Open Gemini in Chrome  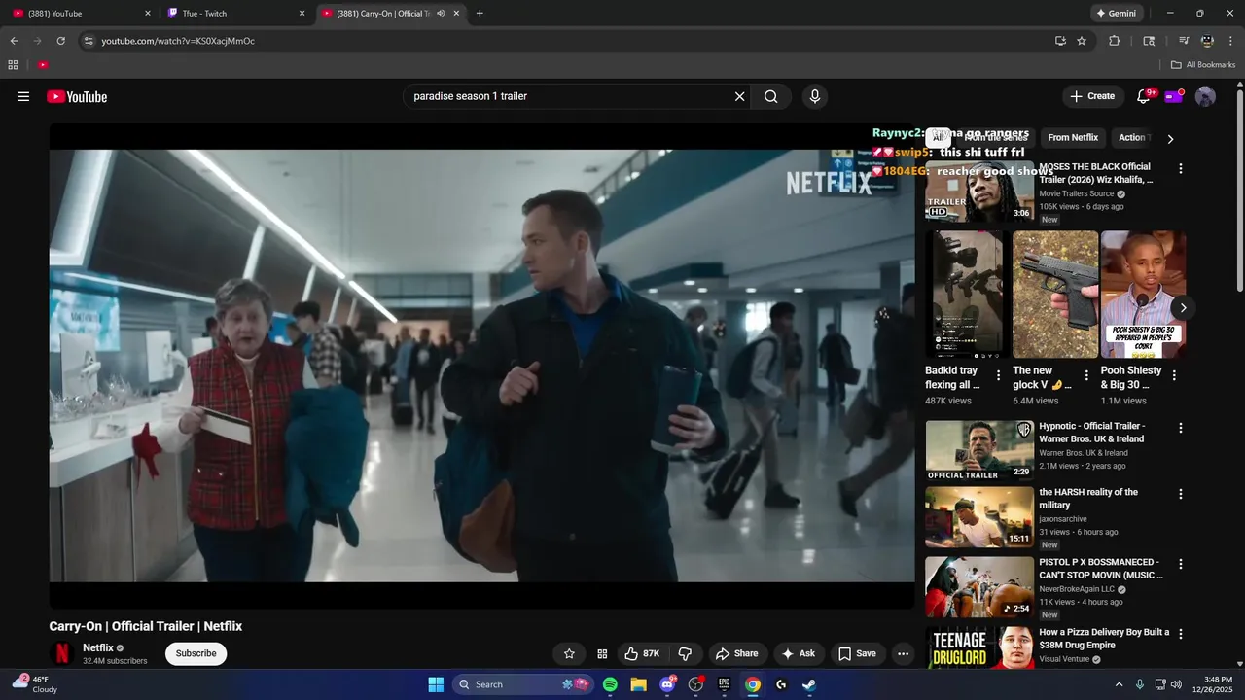pos(1117,14)
